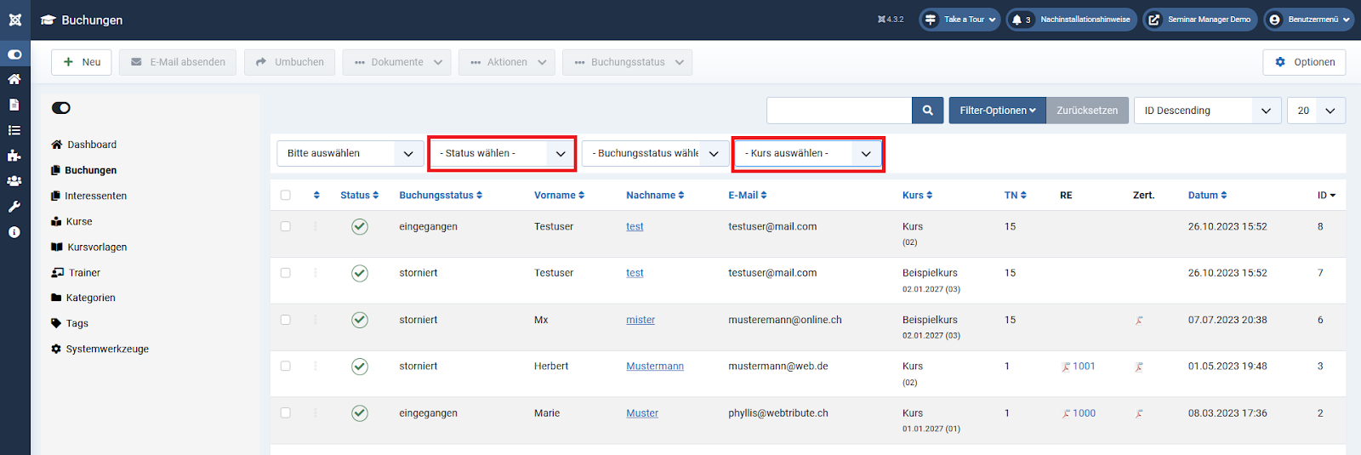Open the content file sidebar icon
This screenshot has height=455, width=1361.
[14, 105]
